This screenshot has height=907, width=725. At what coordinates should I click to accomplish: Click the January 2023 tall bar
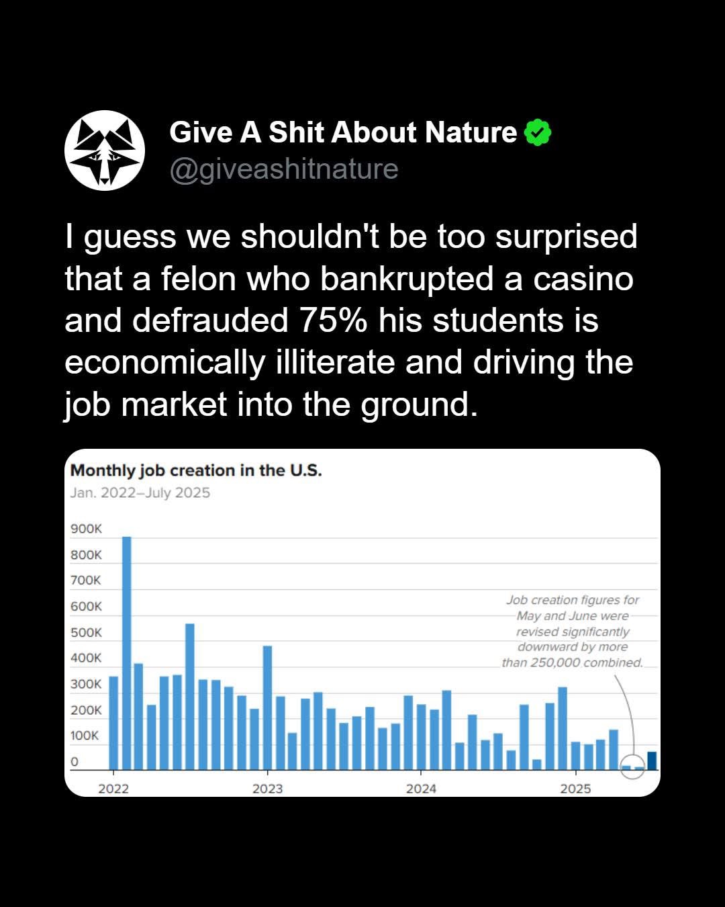267,708
